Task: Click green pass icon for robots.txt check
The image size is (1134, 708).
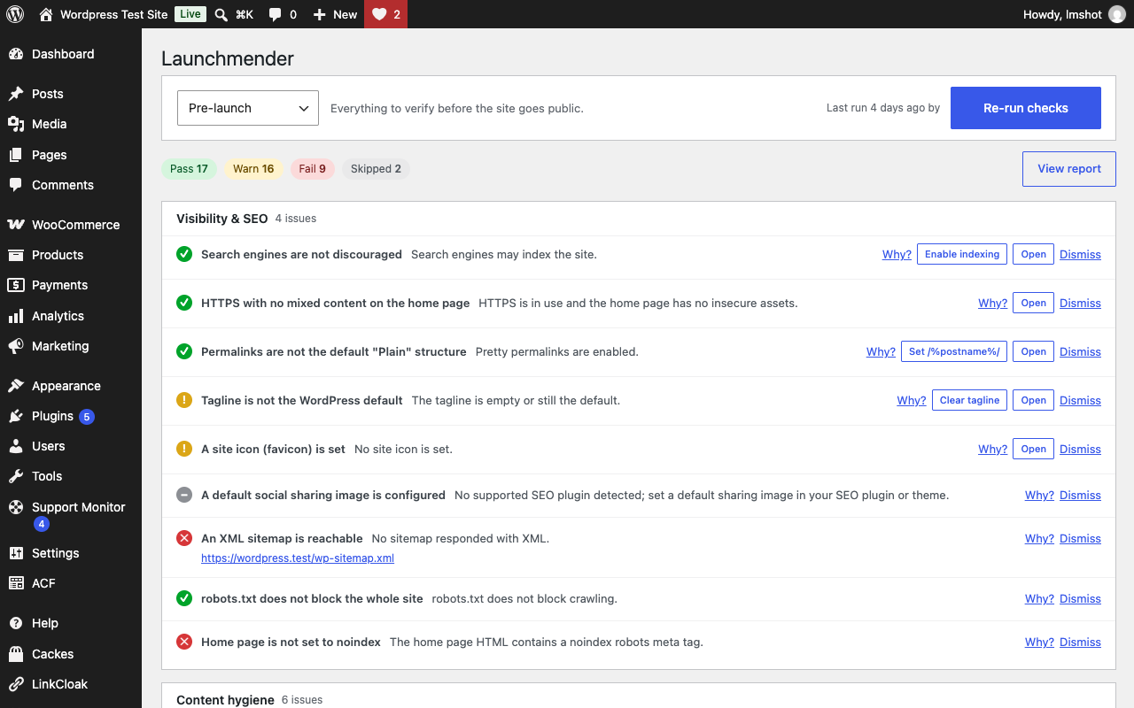Action: click(x=184, y=598)
